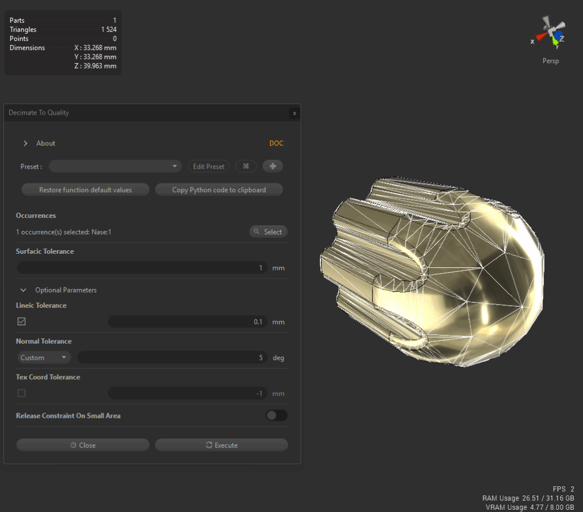
Task: Click the X icon to delete the preset
Action: click(x=246, y=166)
